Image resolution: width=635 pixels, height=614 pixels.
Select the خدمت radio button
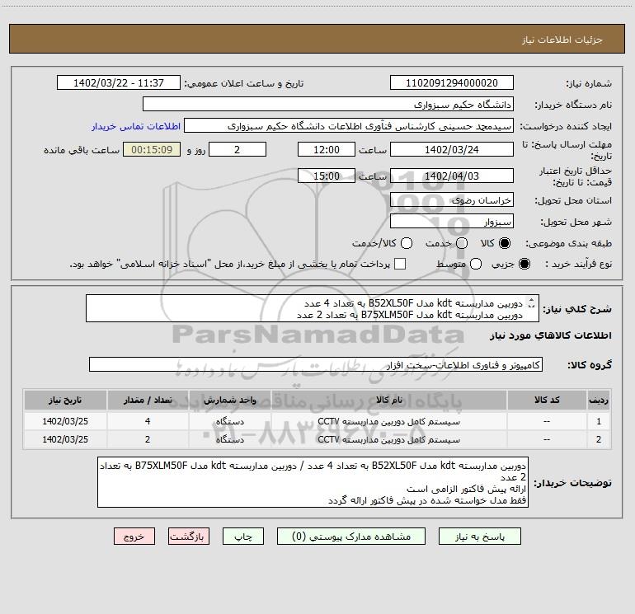pos(462,243)
